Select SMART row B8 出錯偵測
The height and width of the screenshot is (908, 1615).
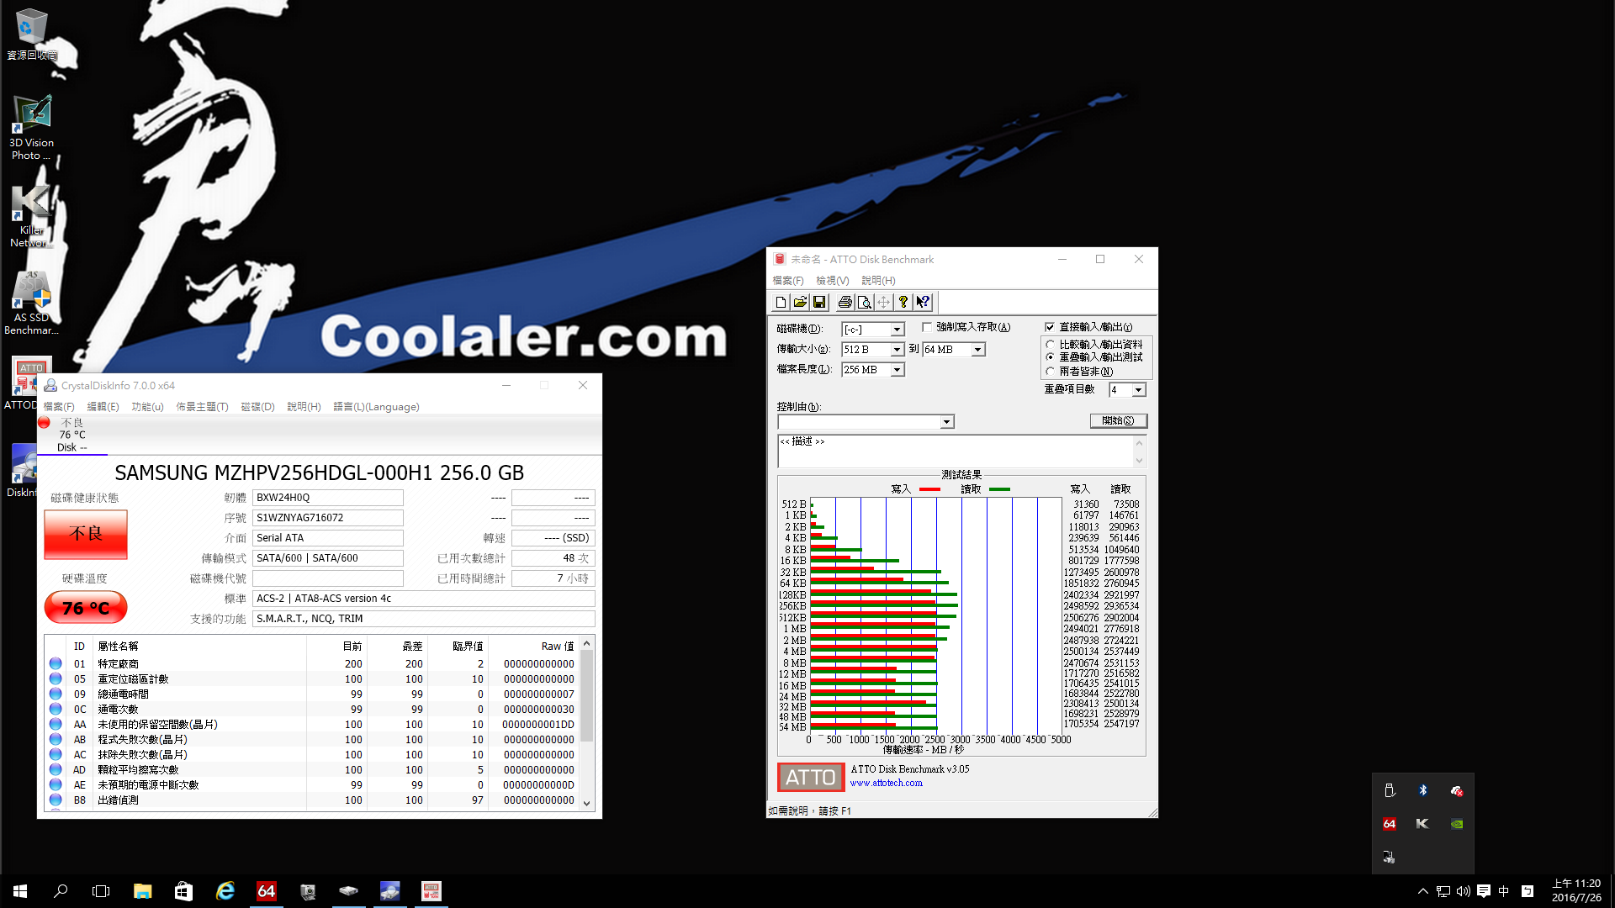[311, 800]
